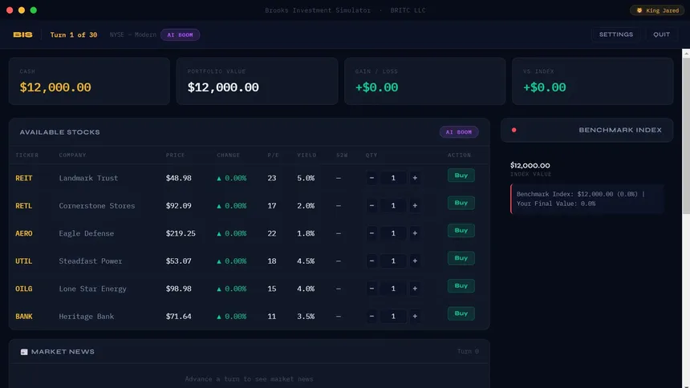690x388 pixels.
Task: Buy Landmark Trust REIT stock
Action: tap(461, 176)
